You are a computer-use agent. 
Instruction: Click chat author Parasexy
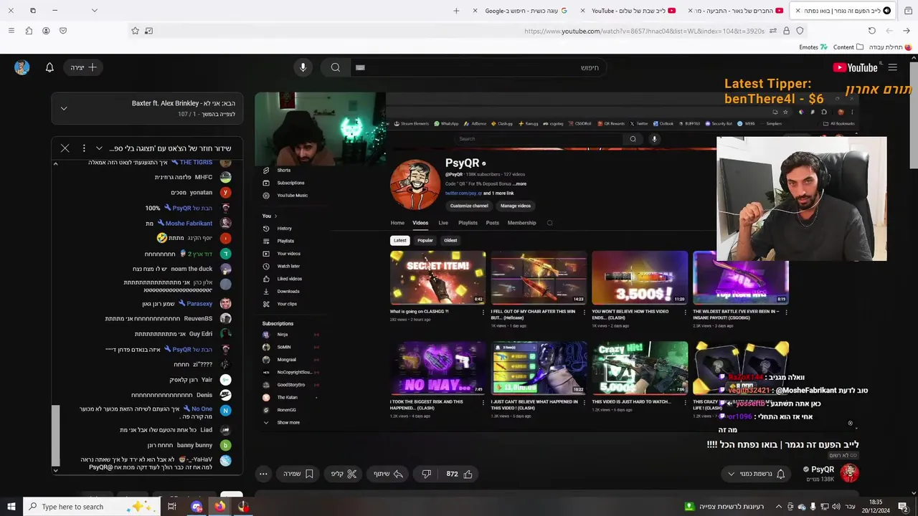point(199,304)
